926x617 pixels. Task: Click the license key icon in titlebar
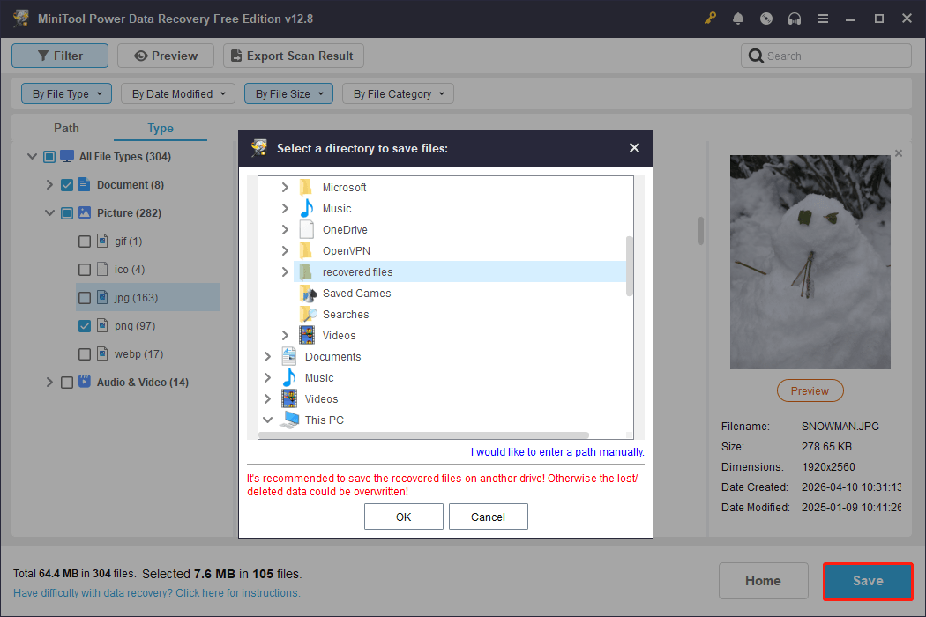tap(710, 18)
